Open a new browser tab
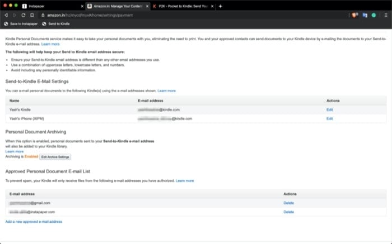This screenshot has width=392, height=244. 220,6
